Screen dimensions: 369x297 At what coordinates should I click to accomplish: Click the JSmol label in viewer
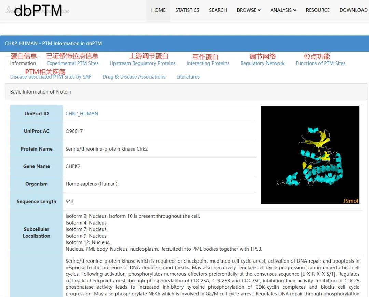(351, 201)
